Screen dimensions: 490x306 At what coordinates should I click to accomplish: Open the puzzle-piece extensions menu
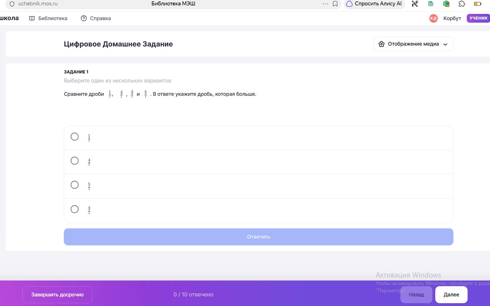462,4
